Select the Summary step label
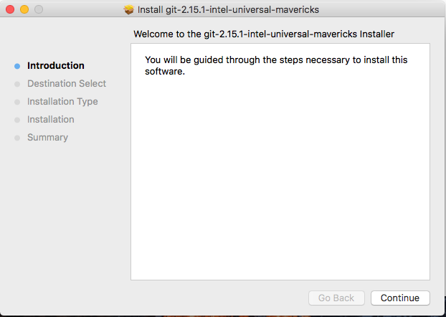The image size is (446, 317). (x=47, y=138)
